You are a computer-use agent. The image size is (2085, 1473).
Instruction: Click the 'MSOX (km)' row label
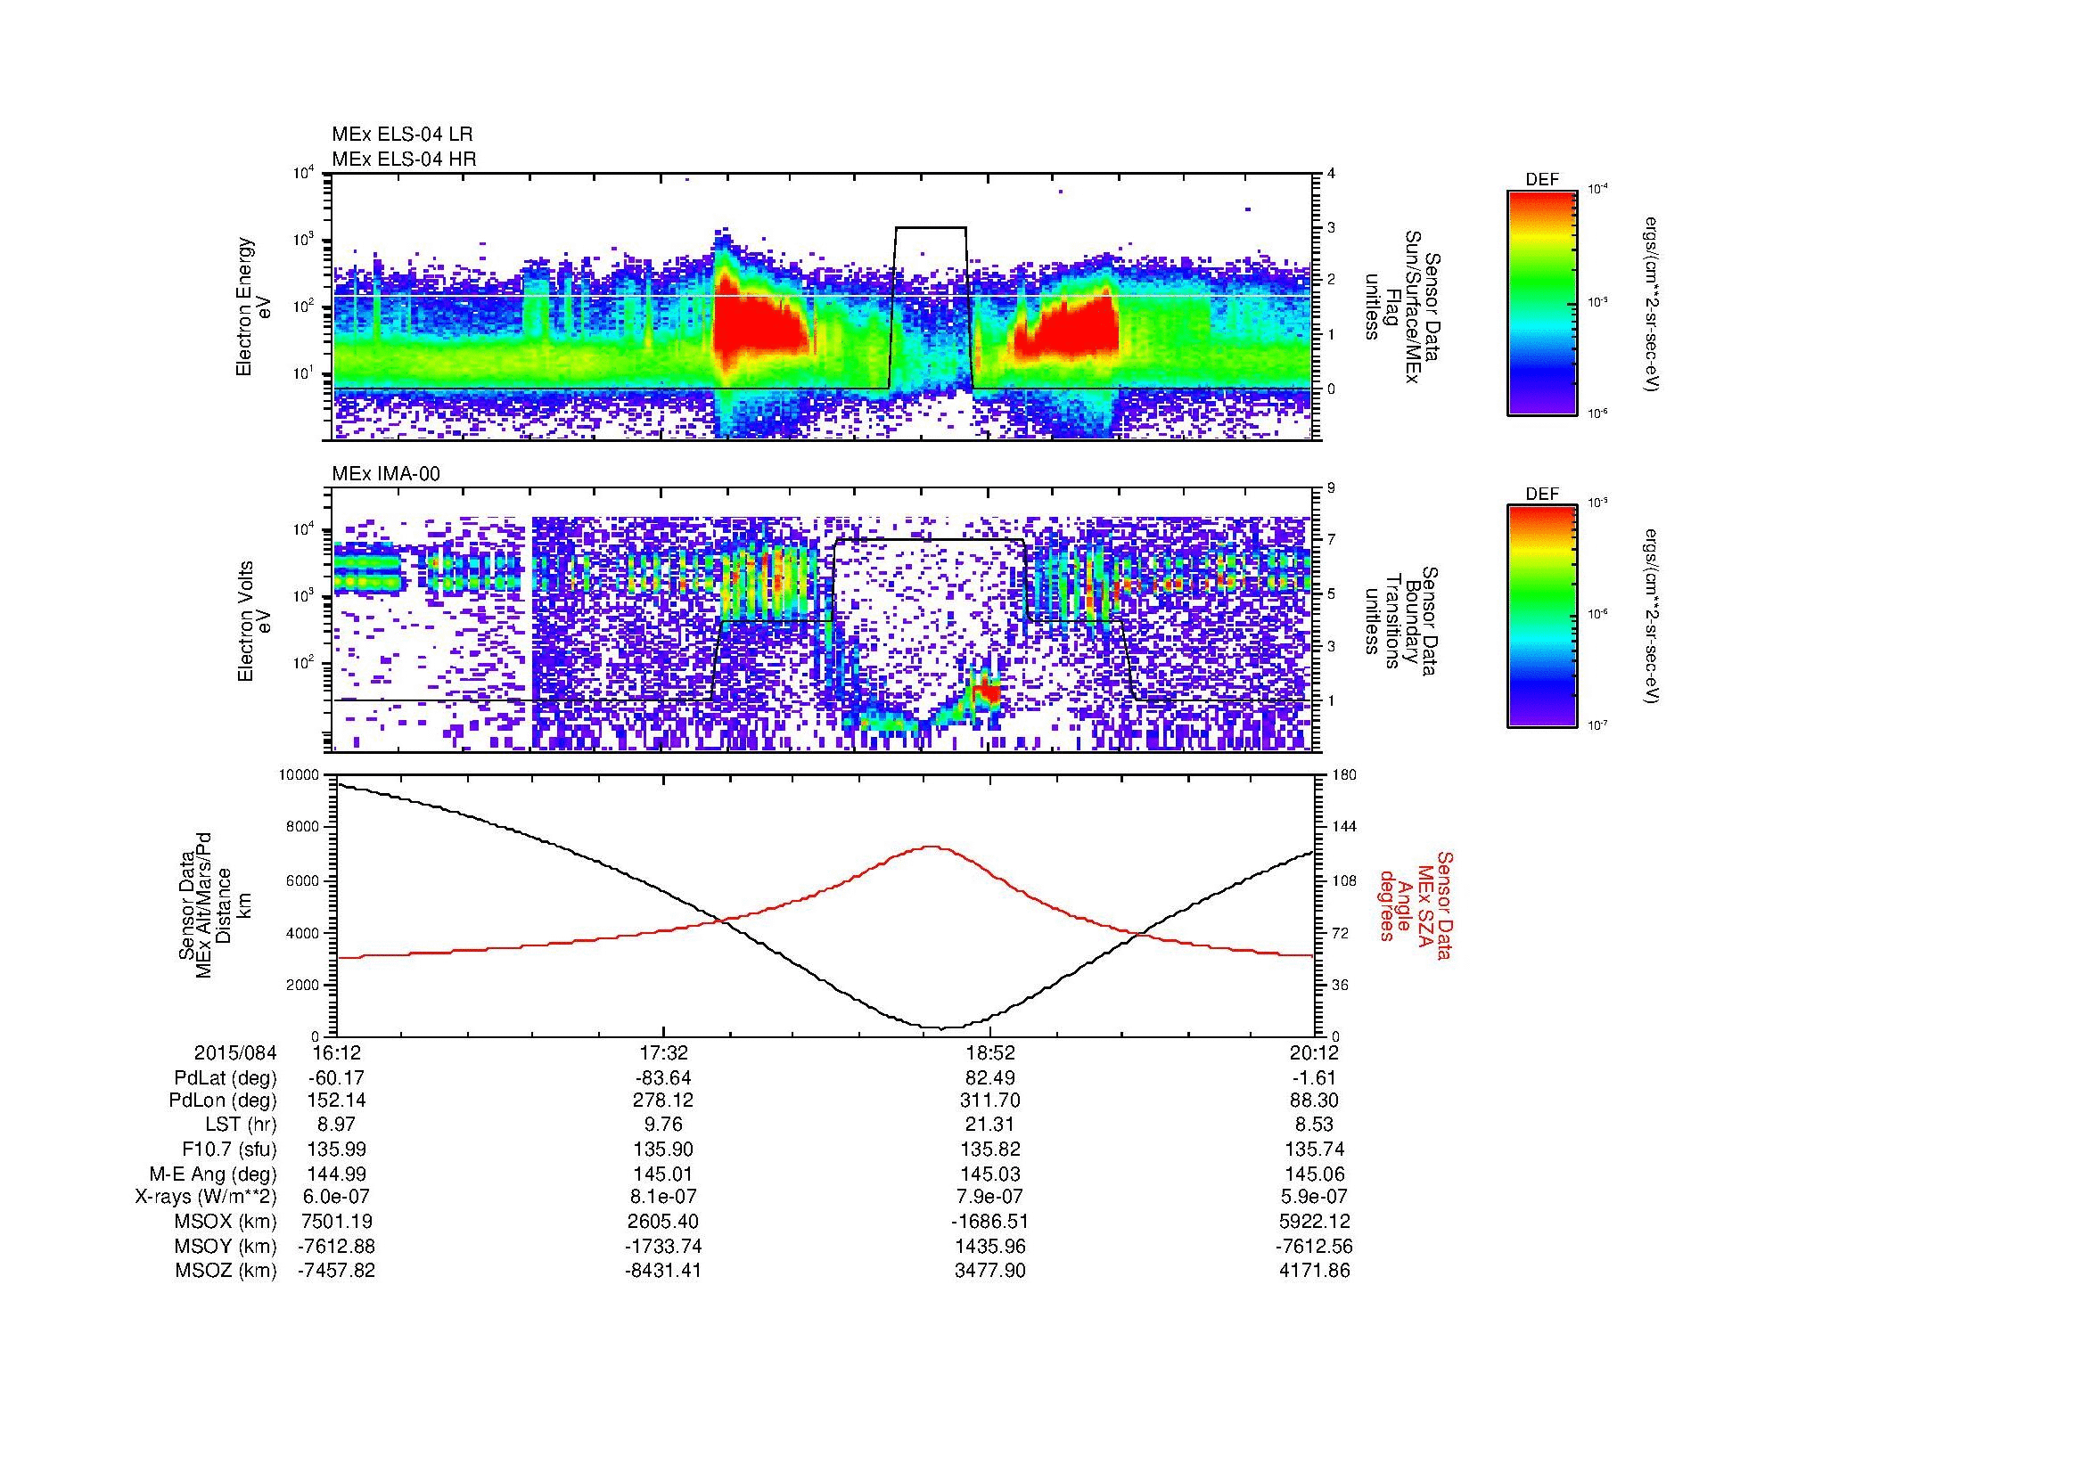(x=226, y=1222)
